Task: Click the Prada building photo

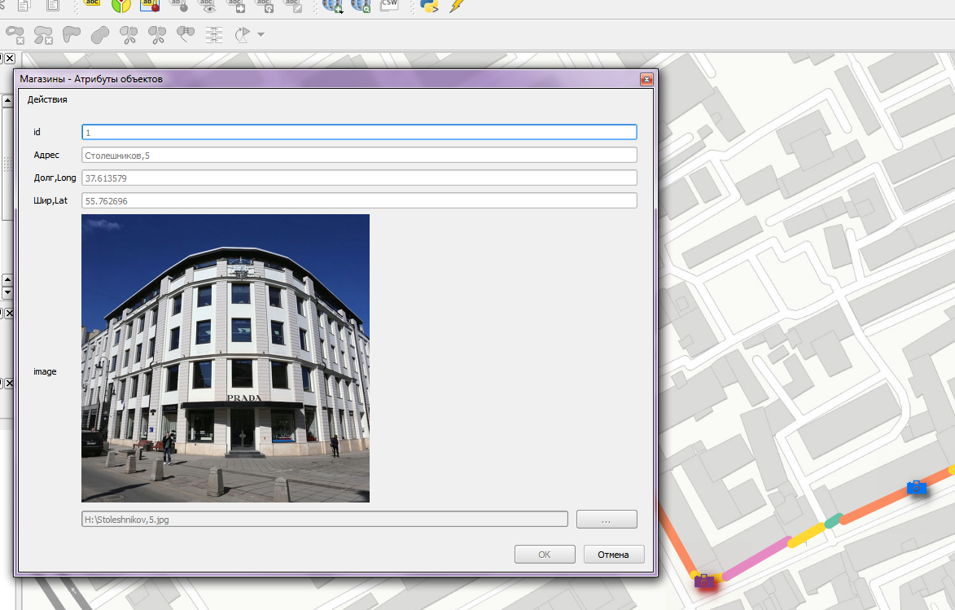Action: tap(226, 358)
